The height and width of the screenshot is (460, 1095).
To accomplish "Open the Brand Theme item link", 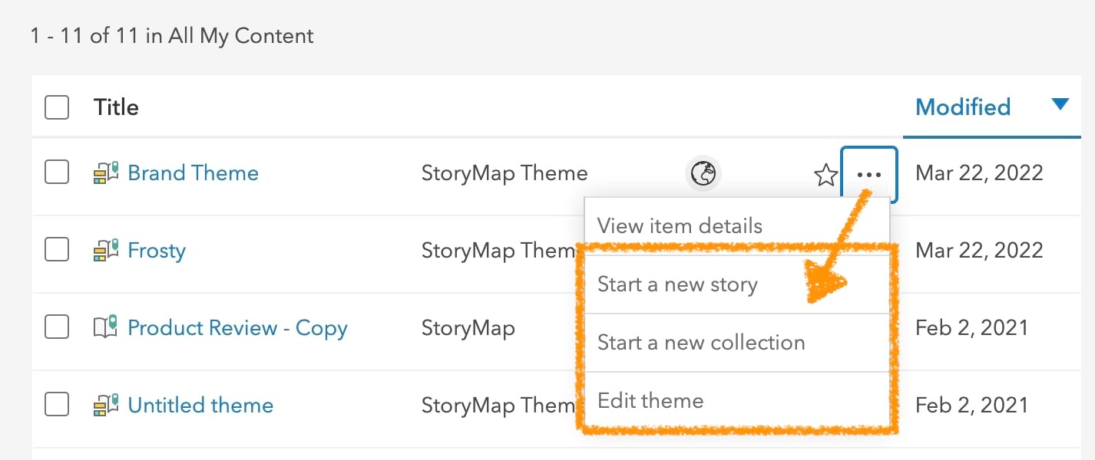I will (194, 172).
